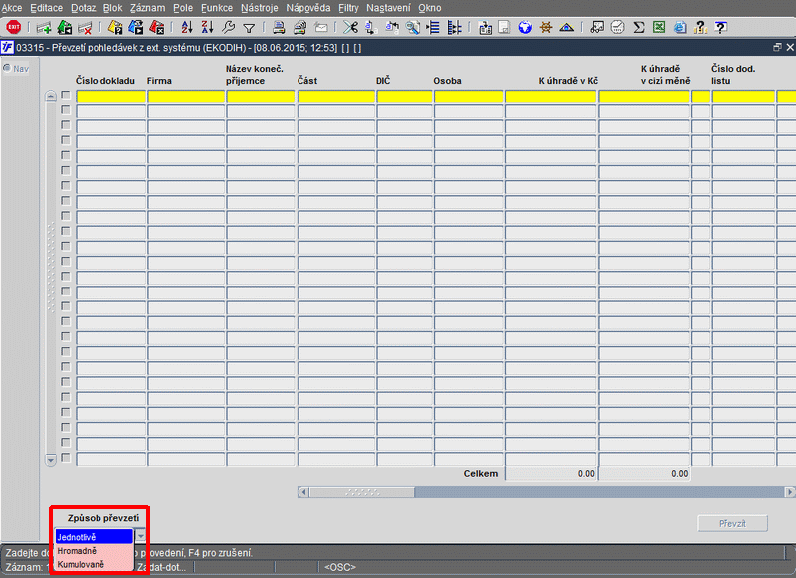Click the yellow Část field
Viewport: 796px width, 578px height.
tap(336, 96)
